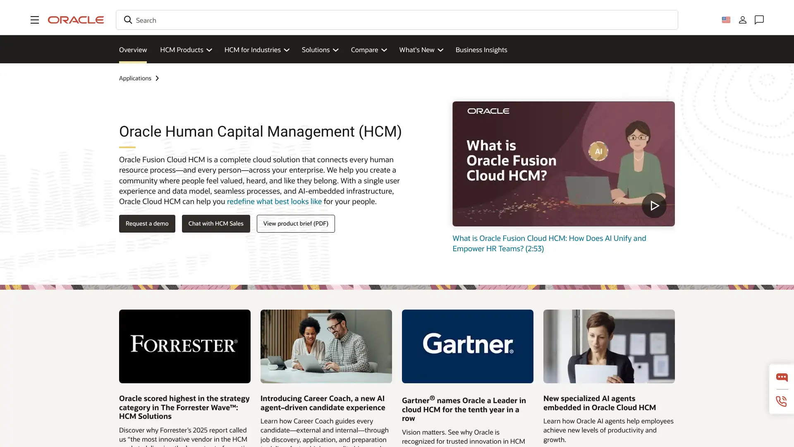Click the Oracle logo
Image resolution: width=794 pixels, height=447 pixels.
(x=76, y=20)
